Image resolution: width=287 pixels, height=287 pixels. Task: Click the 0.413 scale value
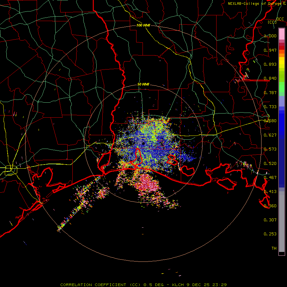pos(270,192)
